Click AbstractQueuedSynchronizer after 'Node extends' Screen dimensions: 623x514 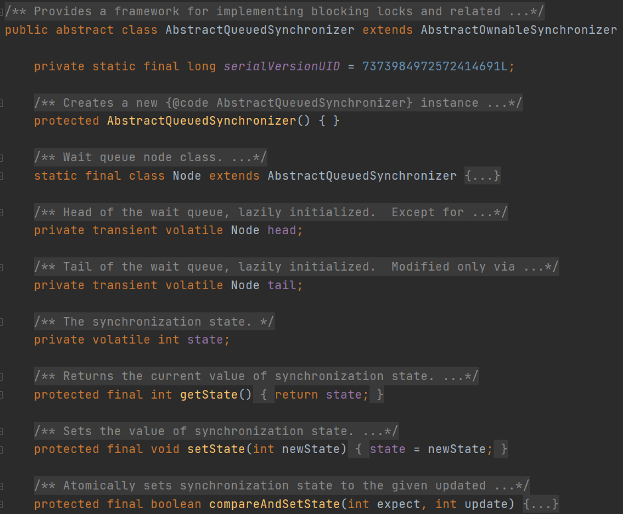pos(362,176)
